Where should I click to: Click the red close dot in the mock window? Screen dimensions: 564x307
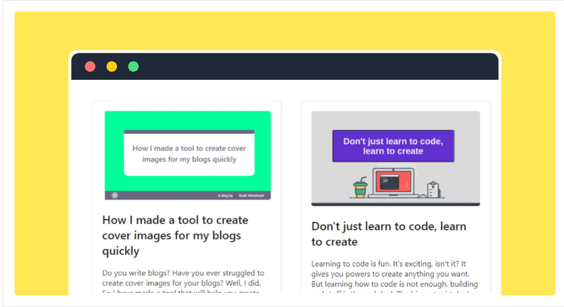[90, 66]
